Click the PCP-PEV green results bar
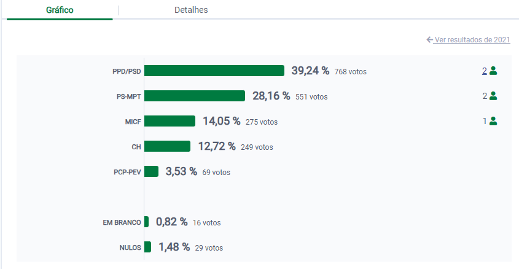519x269 pixels. [151, 171]
